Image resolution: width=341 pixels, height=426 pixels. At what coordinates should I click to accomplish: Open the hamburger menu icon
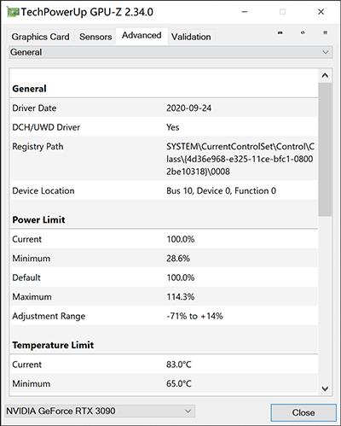(x=326, y=32)
